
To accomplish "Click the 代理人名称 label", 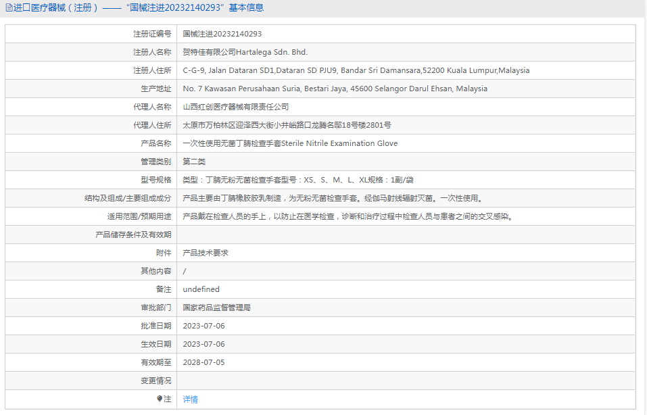I will pyautogui.click(x=152, y=107).
